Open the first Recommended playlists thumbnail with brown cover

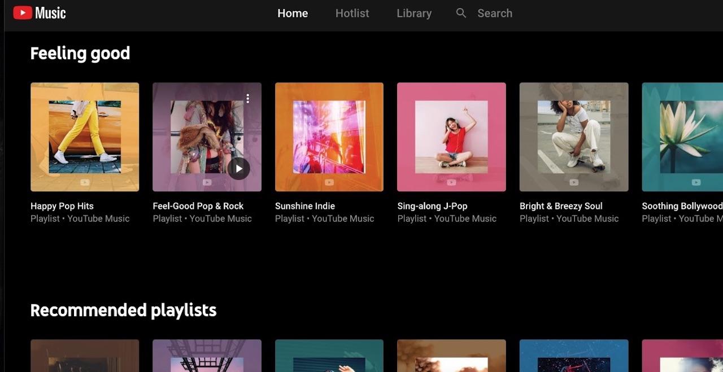click(85, 356)
